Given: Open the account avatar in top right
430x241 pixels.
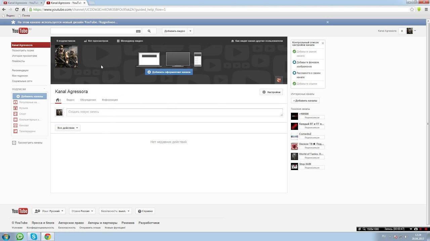Looking at the screenshot, I should [x=410, y=31].
